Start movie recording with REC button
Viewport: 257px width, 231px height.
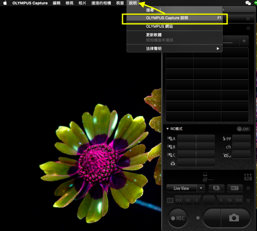click(x=178, y=218)
